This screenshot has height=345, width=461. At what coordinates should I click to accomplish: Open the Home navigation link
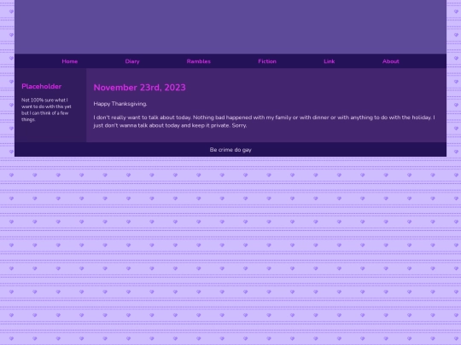pos(70,61)
